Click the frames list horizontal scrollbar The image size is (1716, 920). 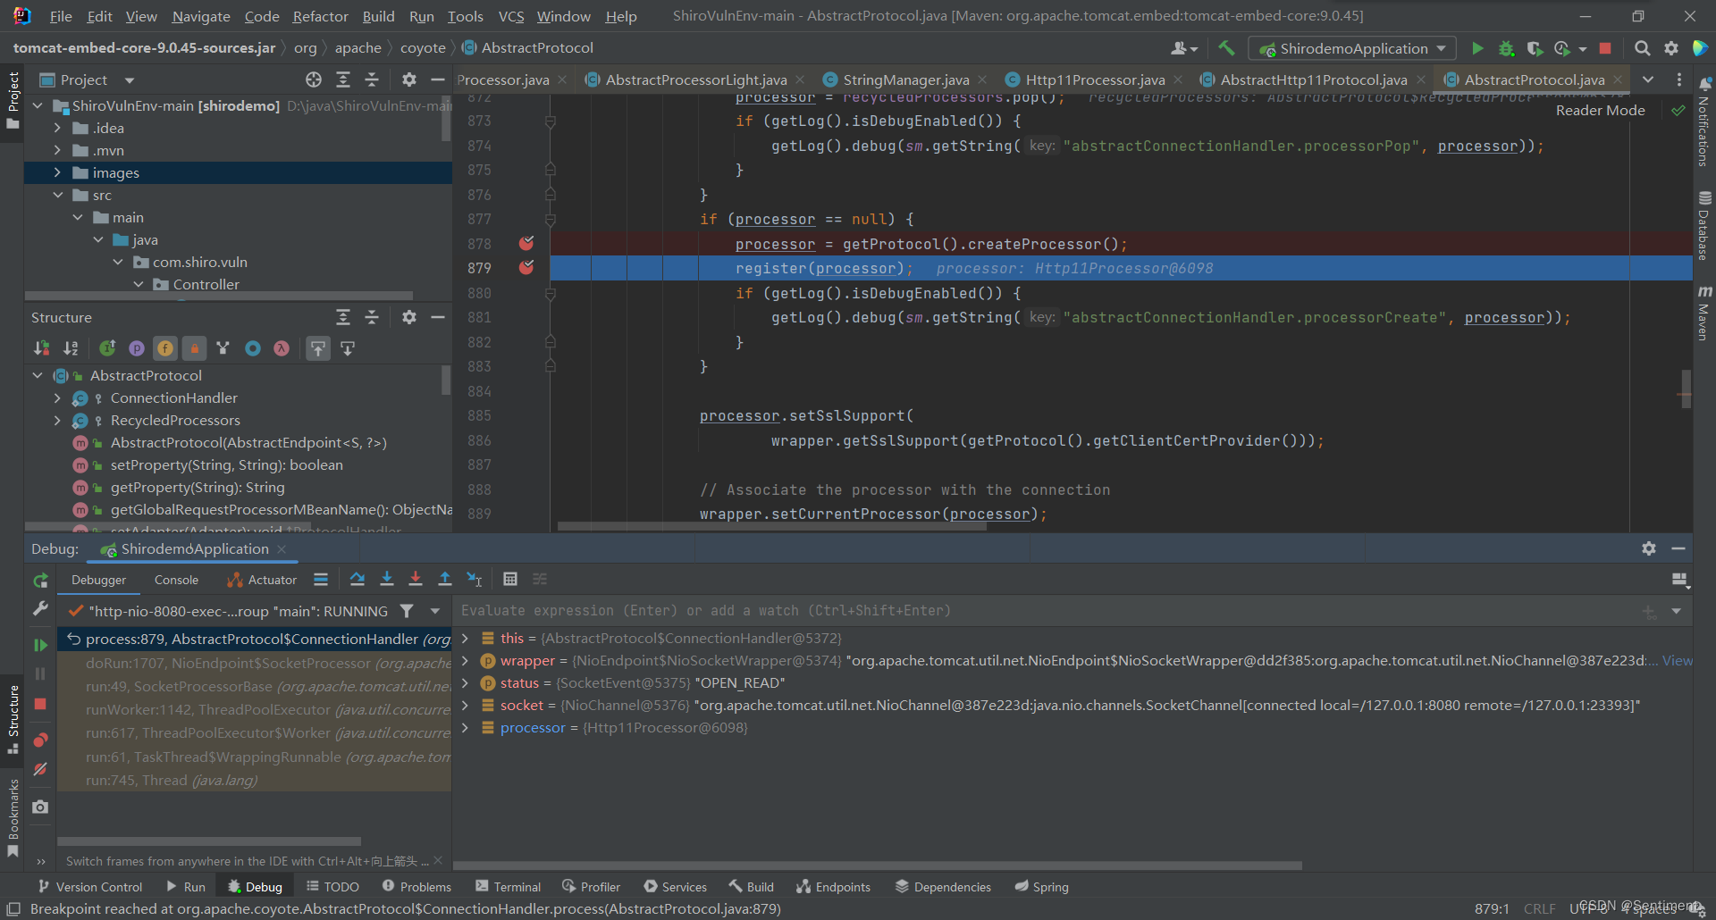coord(209,841)
